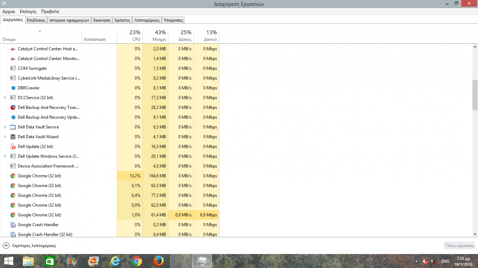Launch Google Chrome from the taskbar
Image resolution: width=478 pixels, height=268 pixels.
coord(137,261)
